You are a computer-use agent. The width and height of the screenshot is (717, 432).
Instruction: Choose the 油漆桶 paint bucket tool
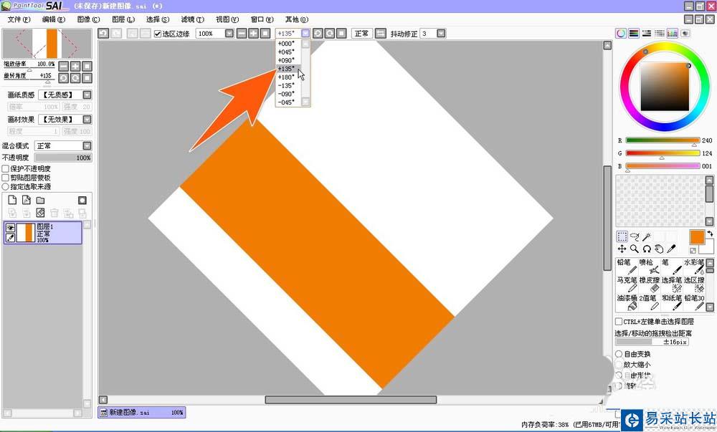coord(627,302)
